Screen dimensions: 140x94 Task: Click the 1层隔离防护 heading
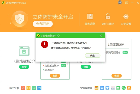116,45
